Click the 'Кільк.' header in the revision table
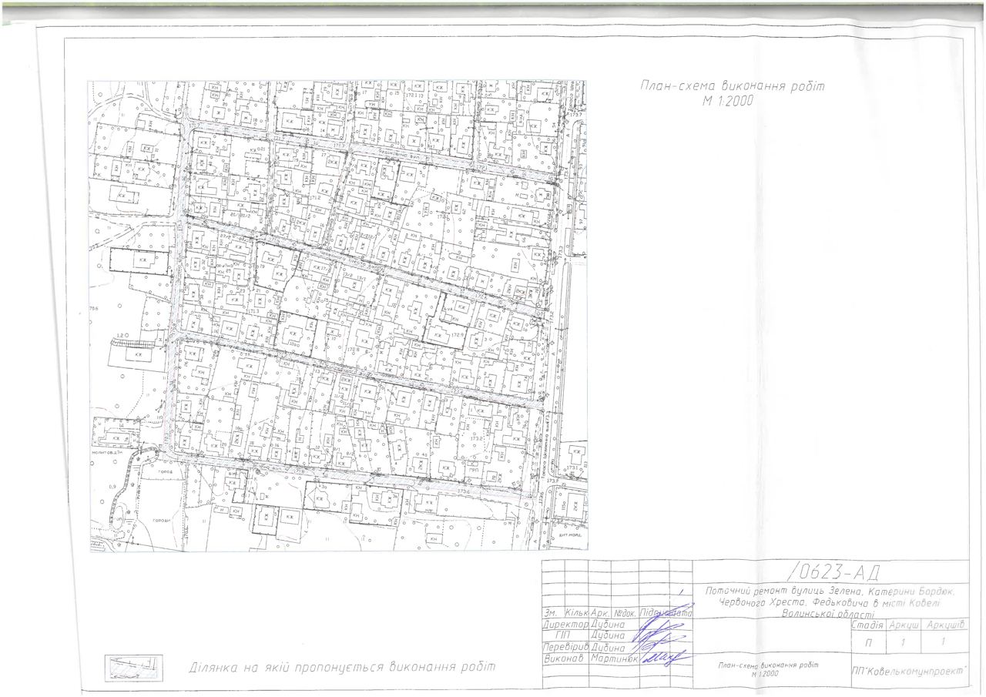 [x=577, y=613]
